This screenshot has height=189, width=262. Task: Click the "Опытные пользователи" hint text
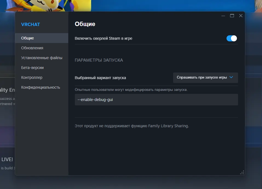(x=131, y=90)
